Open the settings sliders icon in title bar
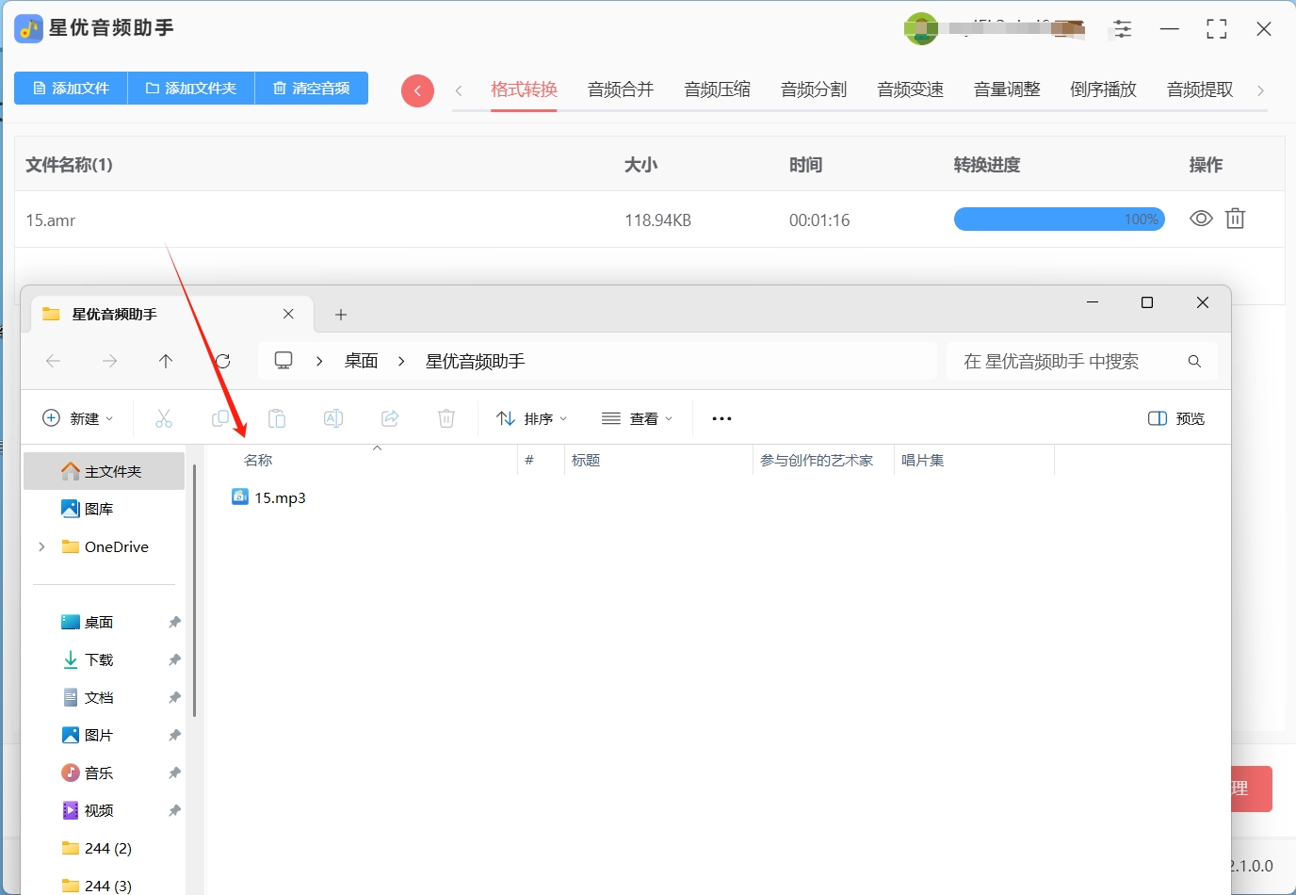This screenshot has height=895, width=1296. (x=1122, y=29)
